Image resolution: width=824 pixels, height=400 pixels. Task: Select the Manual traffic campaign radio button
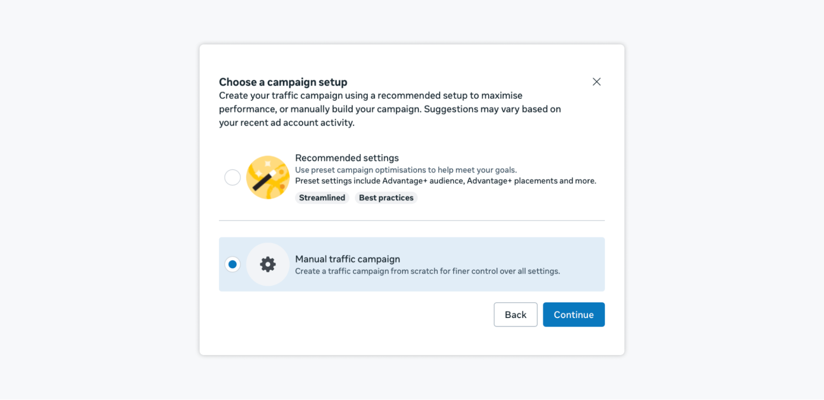coord(232,264)
